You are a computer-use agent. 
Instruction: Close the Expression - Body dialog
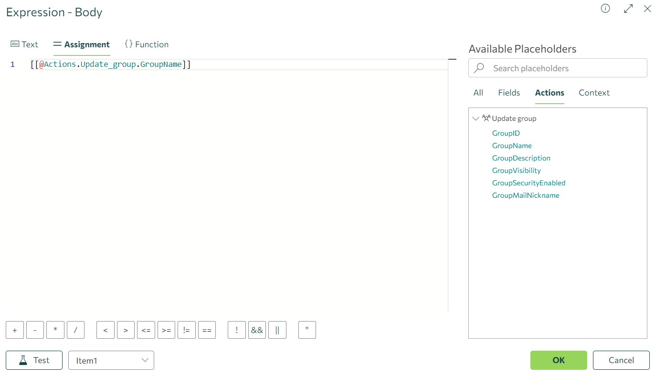647,9
